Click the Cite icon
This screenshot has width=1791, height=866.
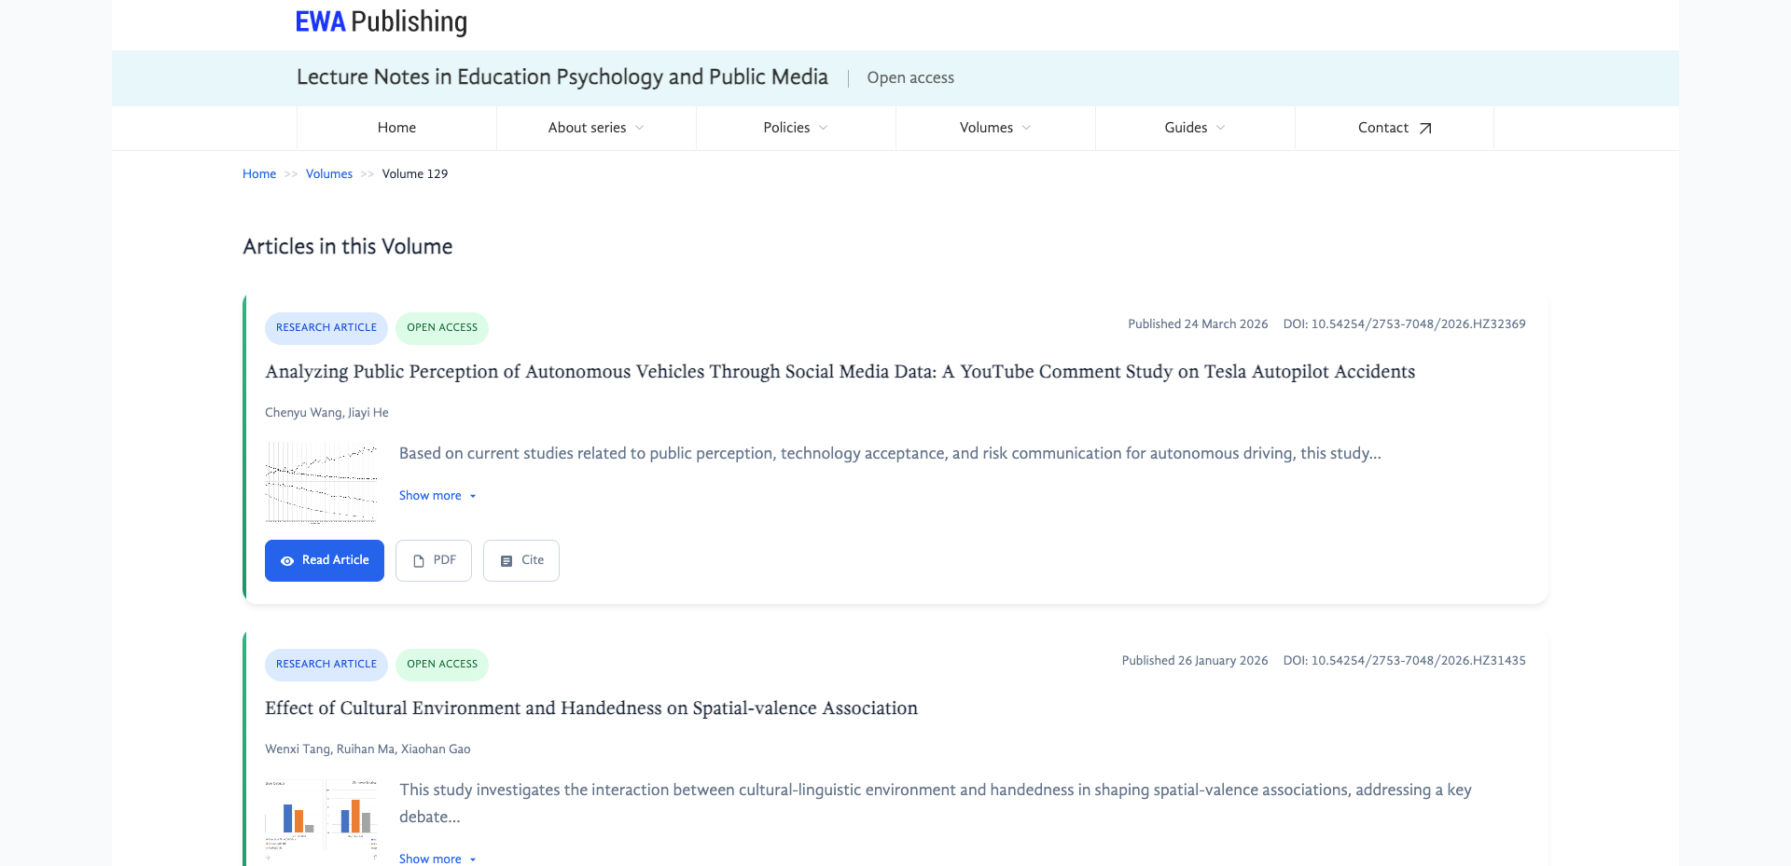tap(507, 561)
